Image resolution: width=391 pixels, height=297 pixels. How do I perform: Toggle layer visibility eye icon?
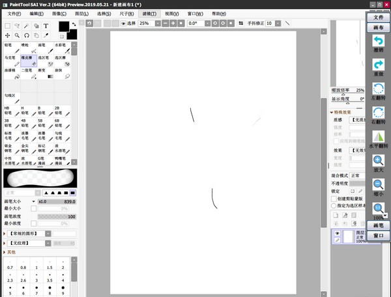click(x=337, y=233)
